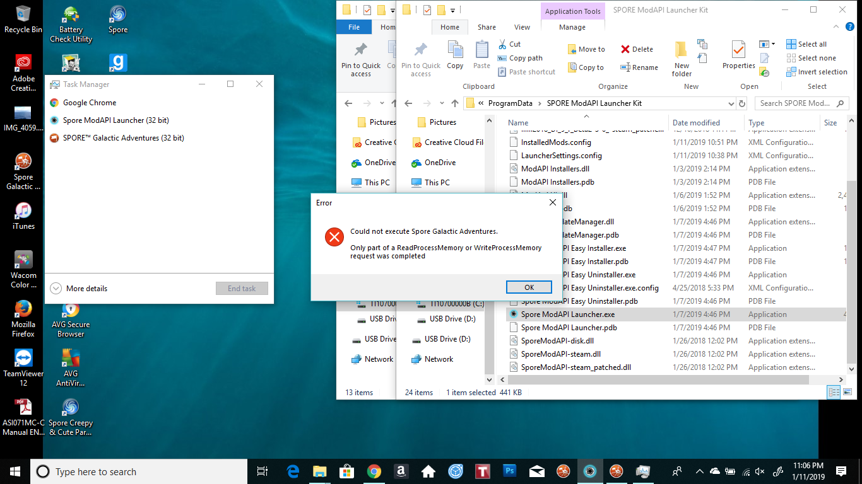Open Photoshop from the taskbar

click(510, 471)
